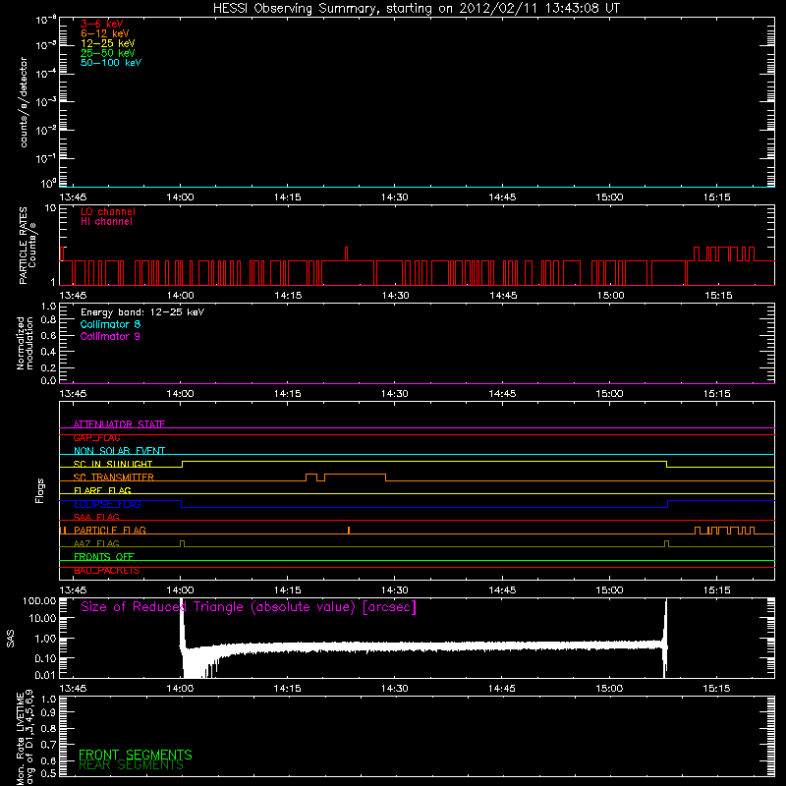Screen dimensions: 786x786
Task: Click the 14:30 tick label under the Flags panel
Action: [x=395, y=590]
